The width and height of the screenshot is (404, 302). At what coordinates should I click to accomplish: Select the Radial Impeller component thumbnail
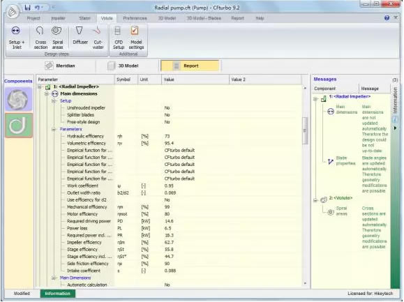click(19, 99)
